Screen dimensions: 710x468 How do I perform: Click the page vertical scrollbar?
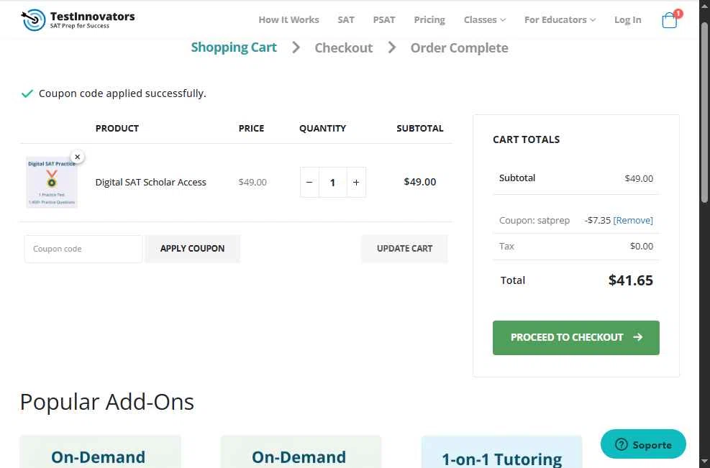pos(704,113)
